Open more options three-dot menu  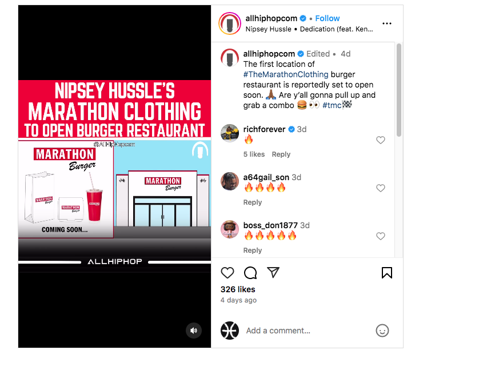(387, 23)
